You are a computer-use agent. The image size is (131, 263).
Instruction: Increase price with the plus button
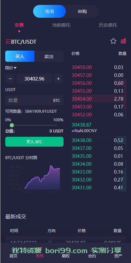58,79
